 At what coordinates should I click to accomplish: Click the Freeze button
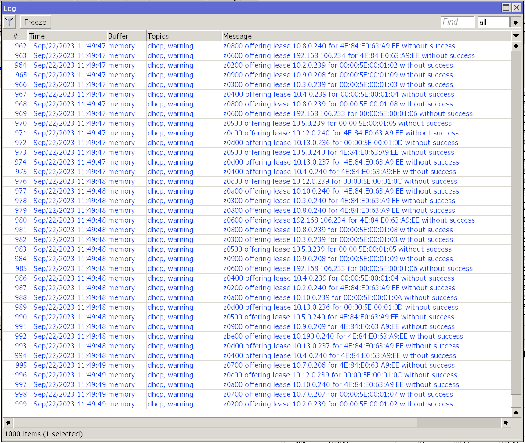pyautogui.click(x=35, y=22)
